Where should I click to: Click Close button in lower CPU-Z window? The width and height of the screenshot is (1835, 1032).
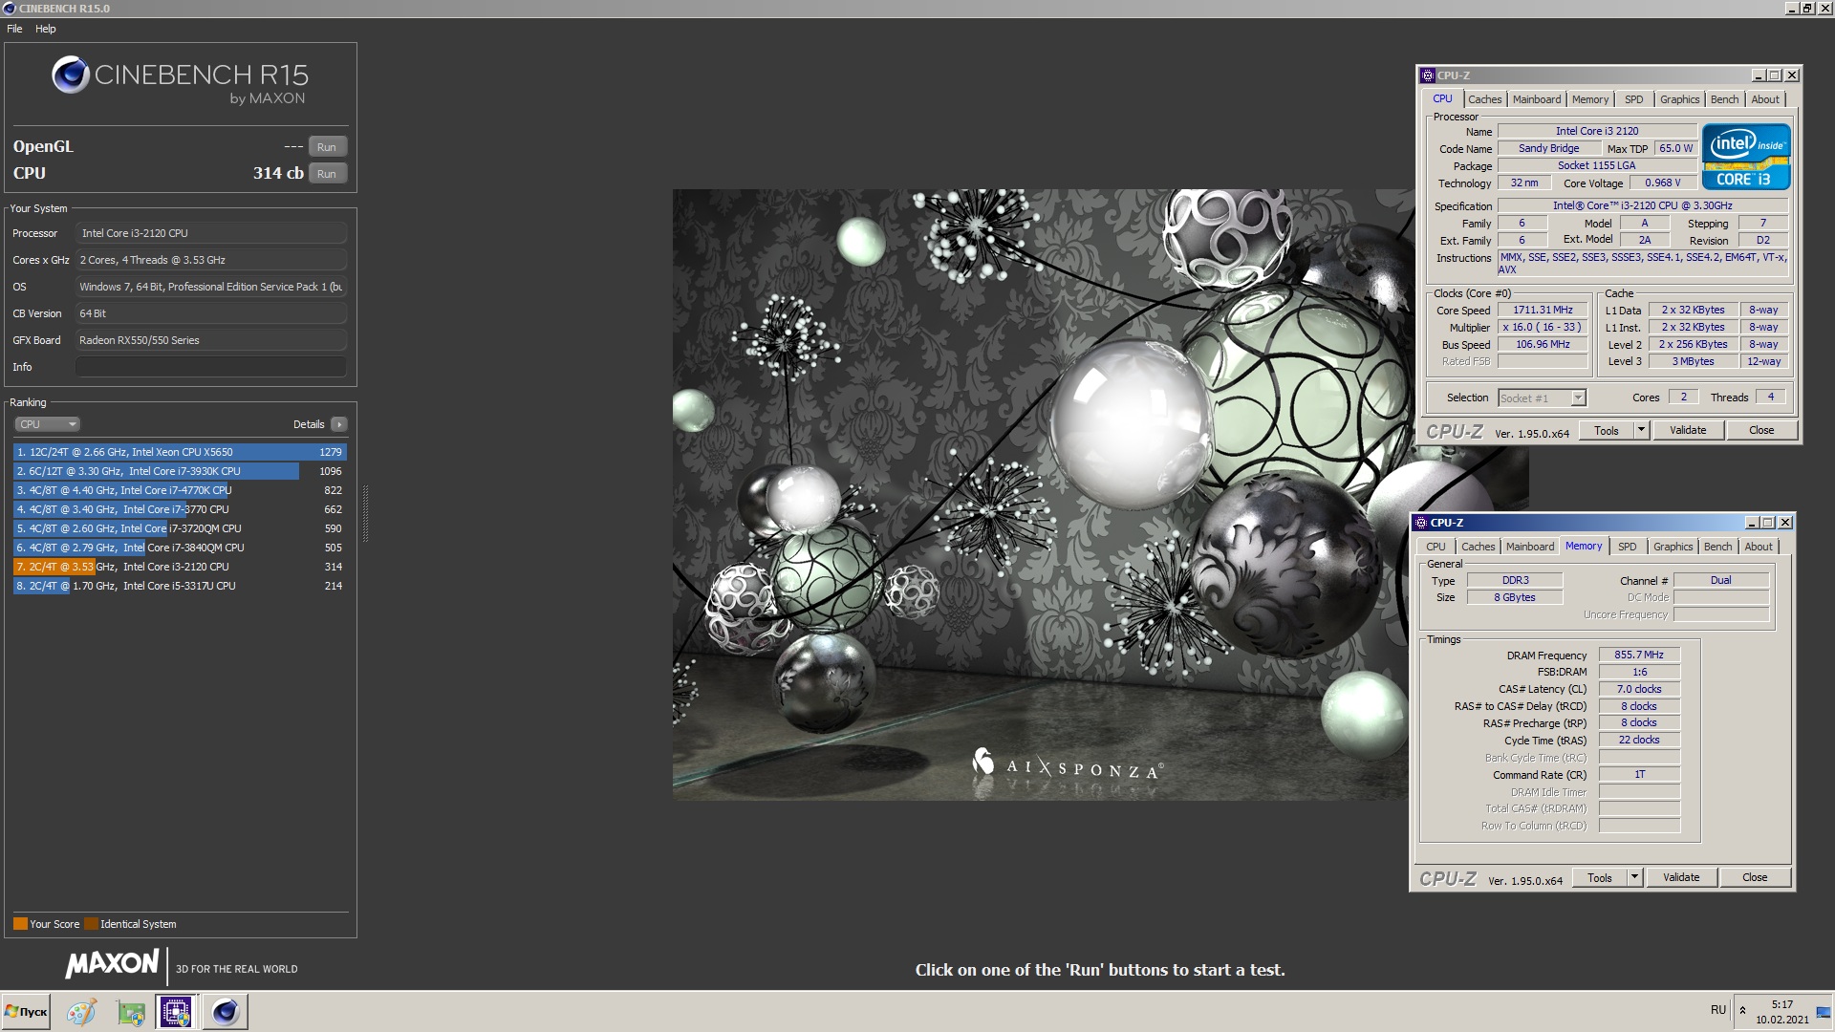pos(1755,878)
